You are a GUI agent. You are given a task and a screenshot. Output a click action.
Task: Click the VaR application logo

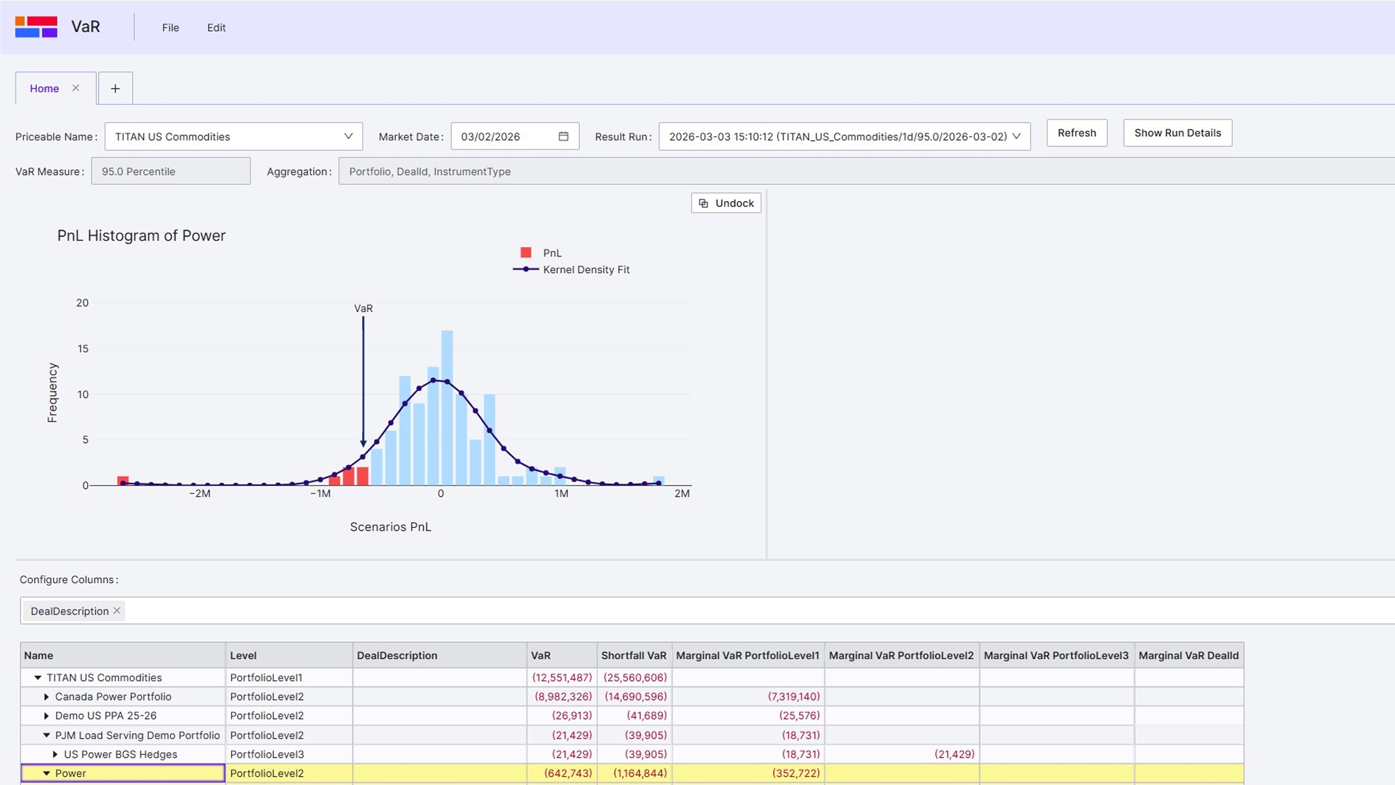point(36,27)
